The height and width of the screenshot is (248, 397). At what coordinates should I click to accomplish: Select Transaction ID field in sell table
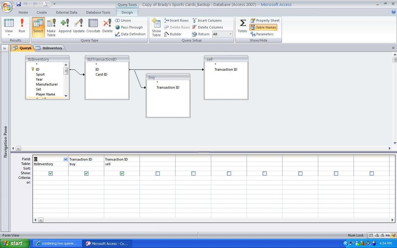tap(226, 69)
